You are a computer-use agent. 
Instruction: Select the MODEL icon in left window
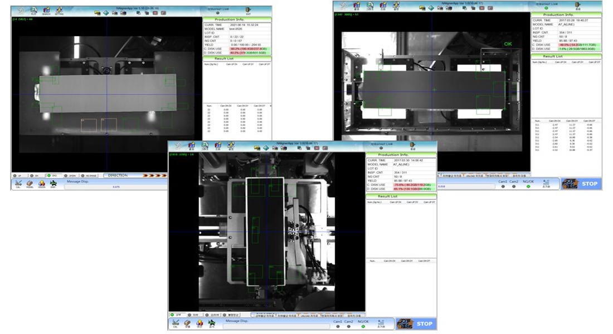pyautogui.click(x=30, y=183)
